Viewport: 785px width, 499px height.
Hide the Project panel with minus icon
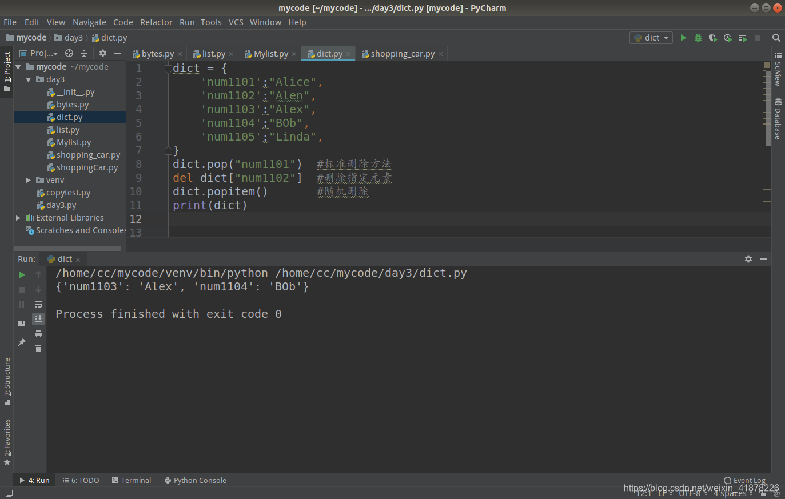coord(118,53)
